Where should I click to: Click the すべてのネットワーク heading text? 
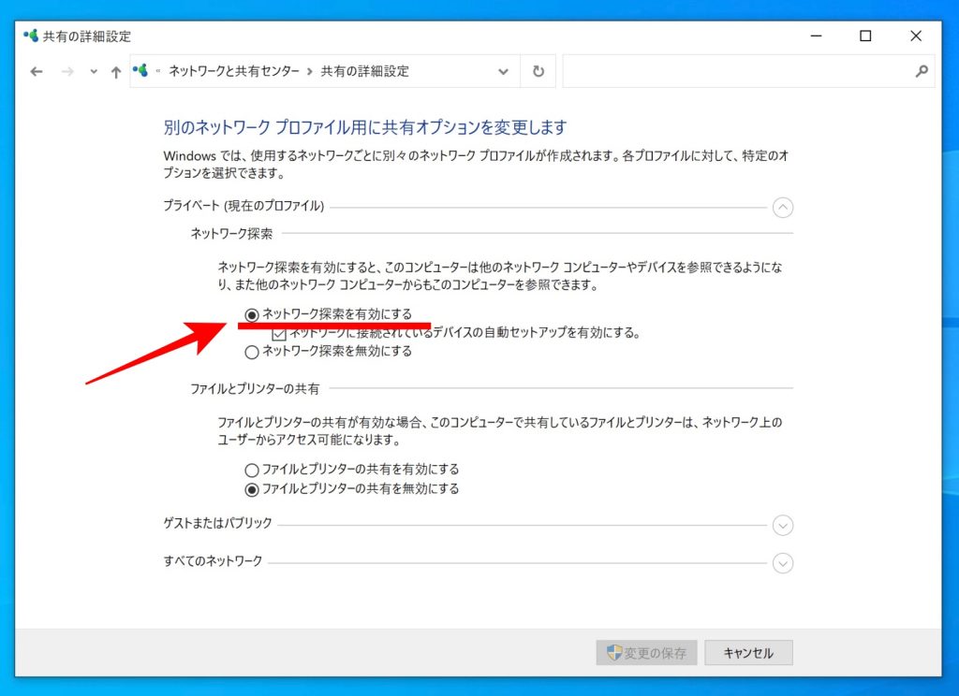tap(213, 561)
